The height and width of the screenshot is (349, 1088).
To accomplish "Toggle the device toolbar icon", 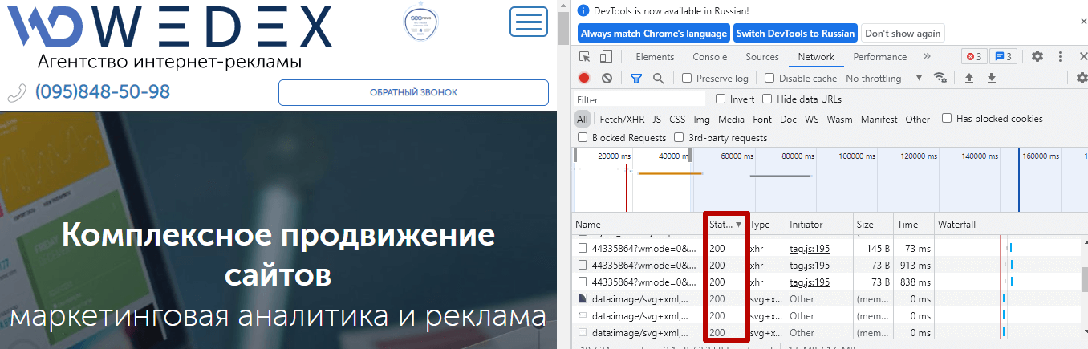I will (x=606, y=57).
